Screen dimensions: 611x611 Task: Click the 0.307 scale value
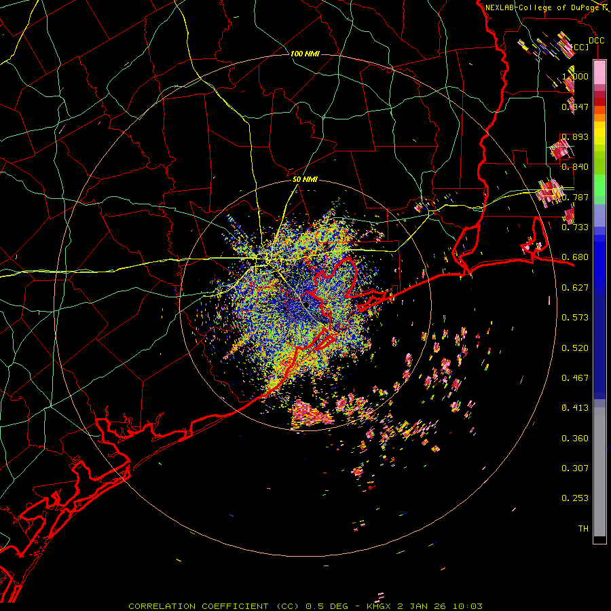point(575,468)
